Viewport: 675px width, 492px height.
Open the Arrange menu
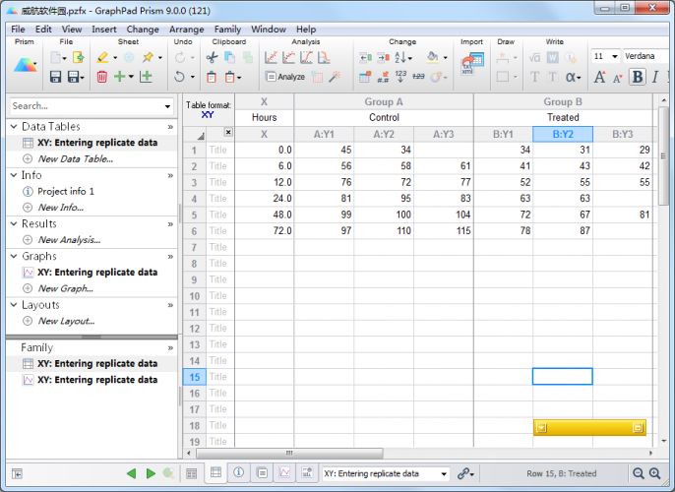[x=186, y=30]
